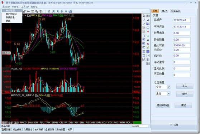Click the 当前价 field showing 5.00
This screenshot has height=134, width=200.
pos(182,50)
